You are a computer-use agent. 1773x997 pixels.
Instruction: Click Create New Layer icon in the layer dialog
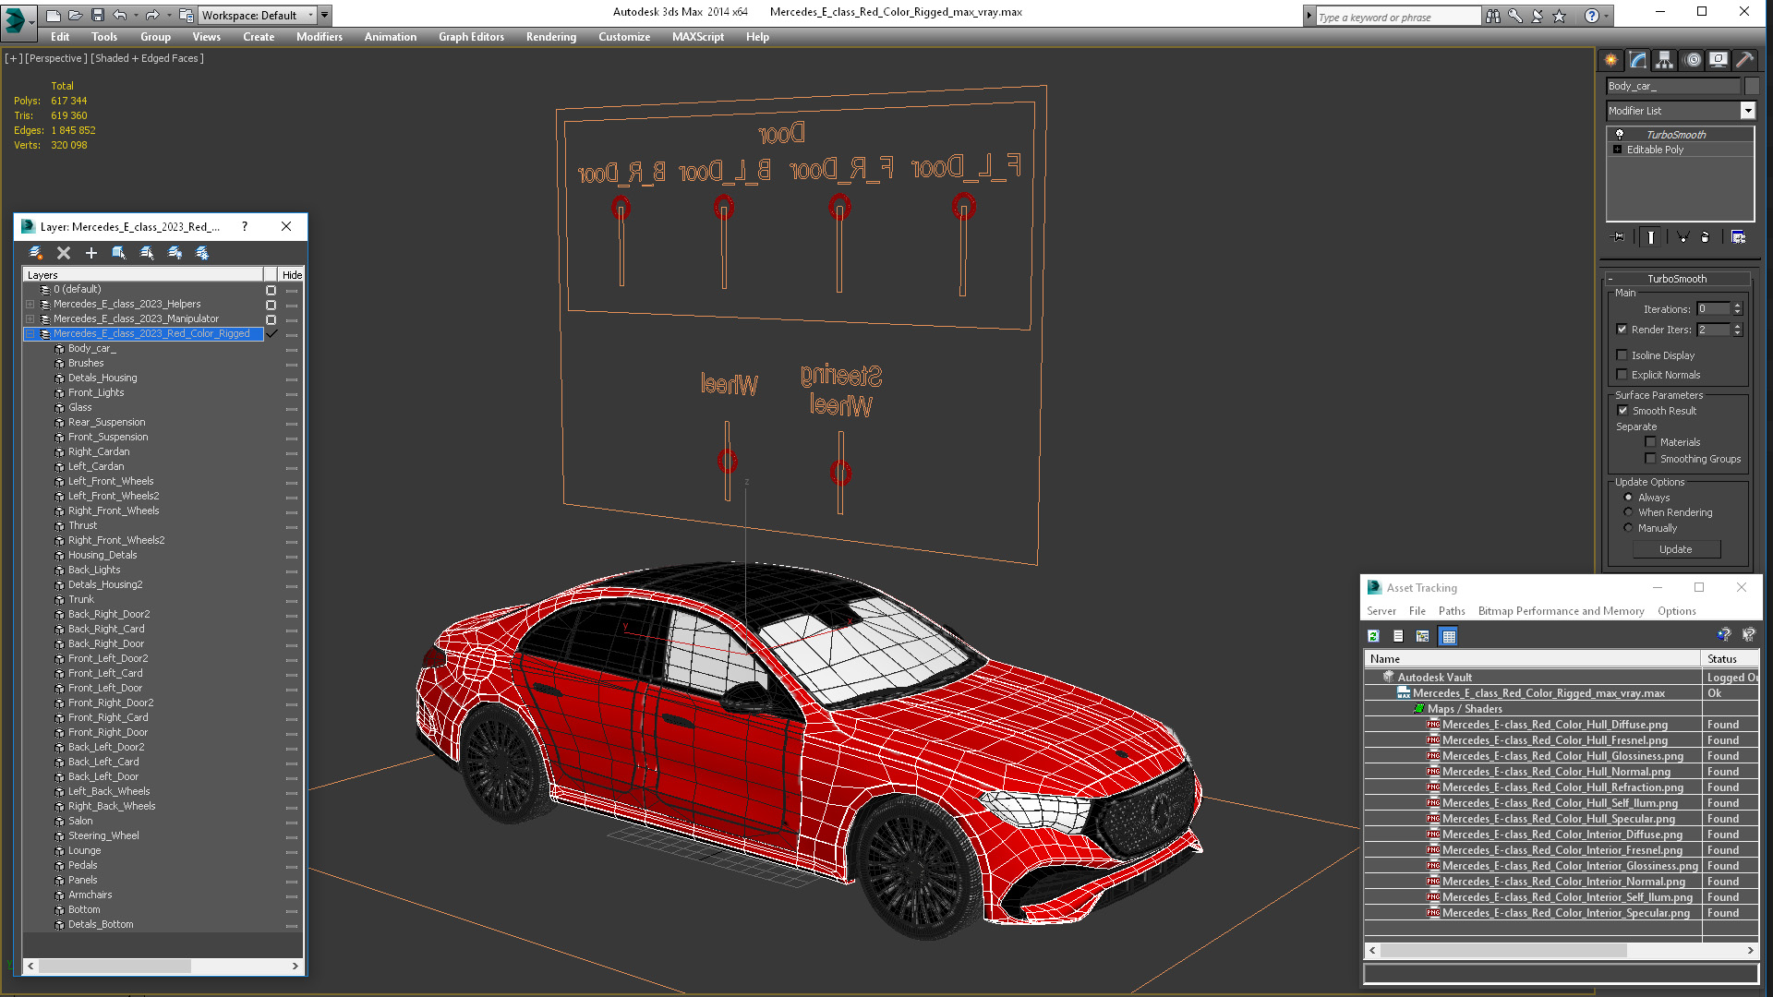click(x=36, y=253)
